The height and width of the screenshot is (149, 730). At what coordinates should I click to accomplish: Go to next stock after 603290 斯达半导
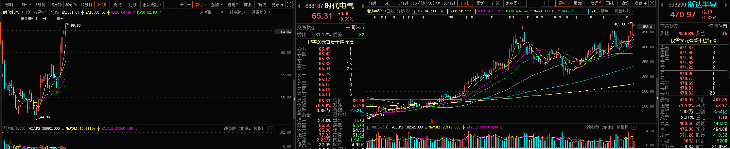pos(727,5)
